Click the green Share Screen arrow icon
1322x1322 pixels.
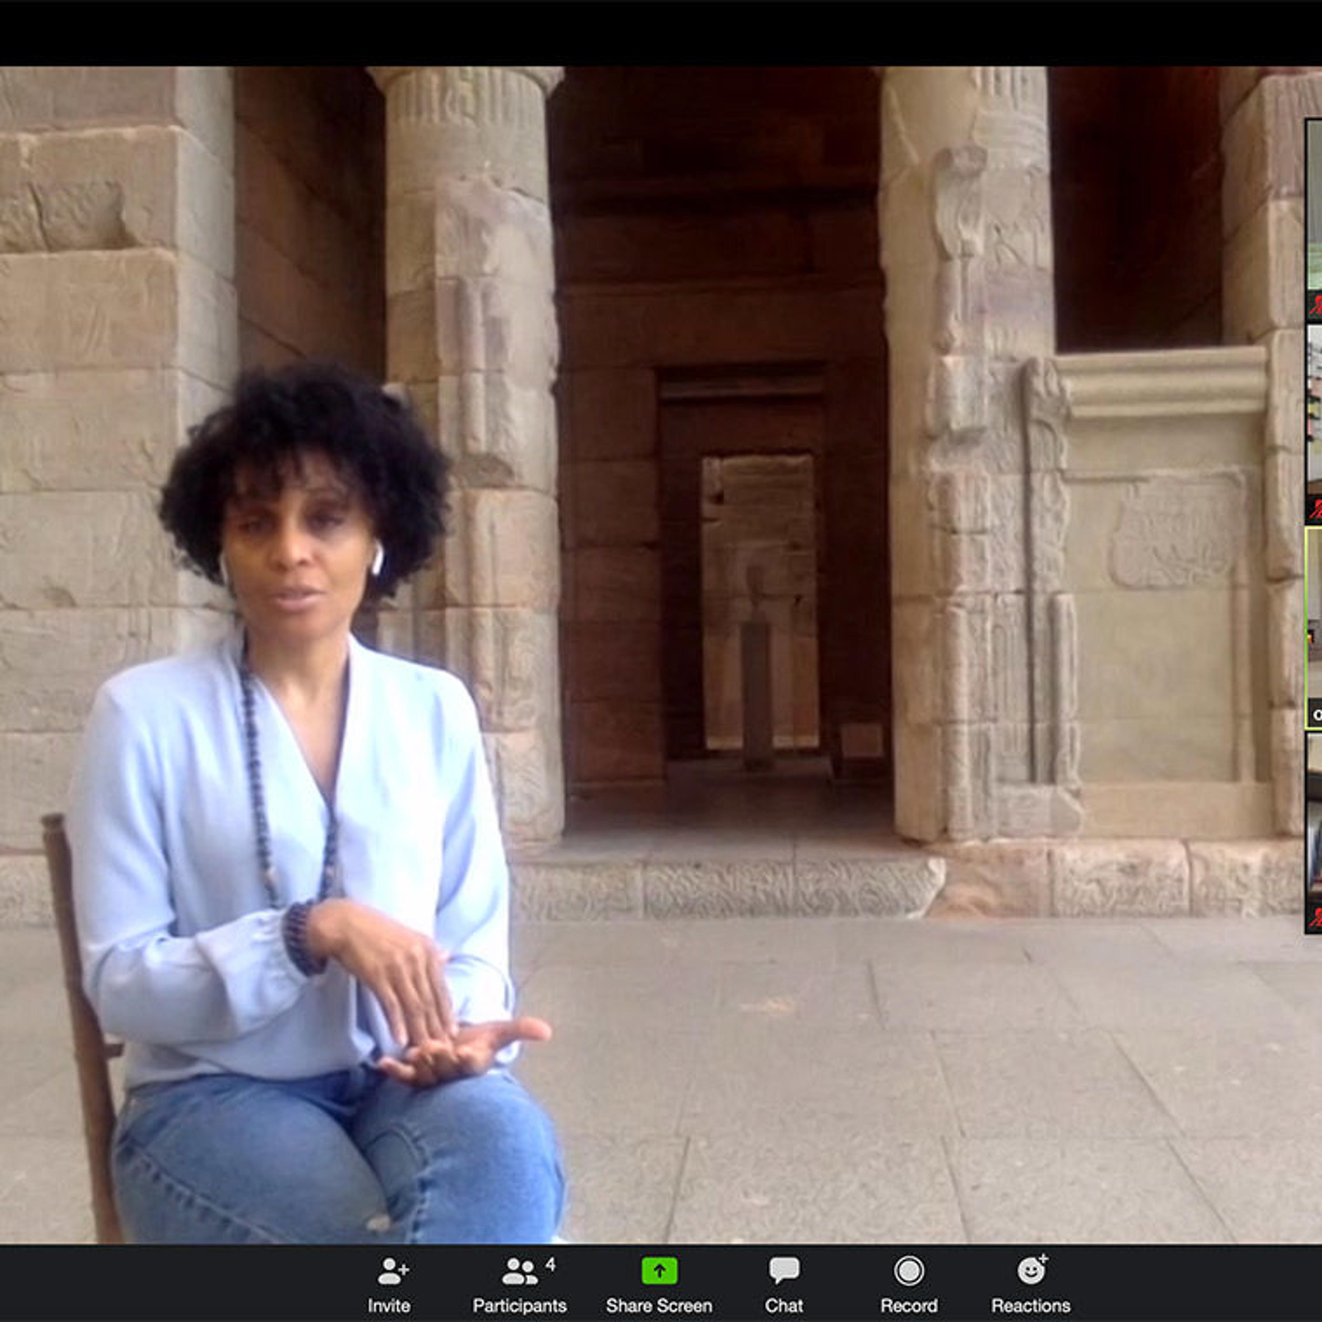pos(659,1271)
